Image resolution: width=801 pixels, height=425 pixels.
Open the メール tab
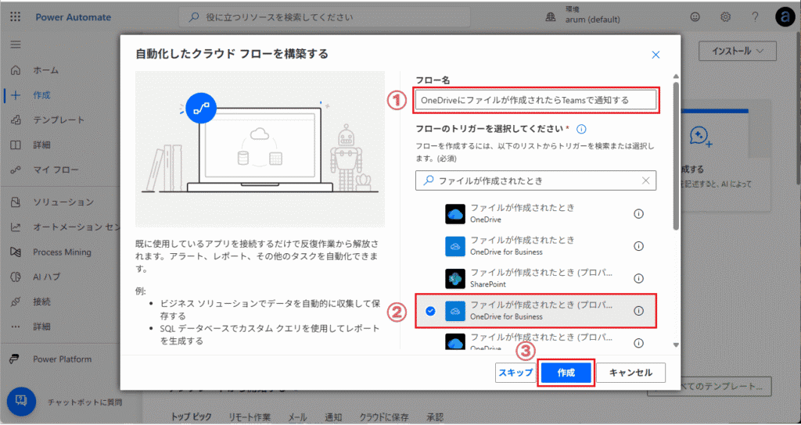[297, 417]
